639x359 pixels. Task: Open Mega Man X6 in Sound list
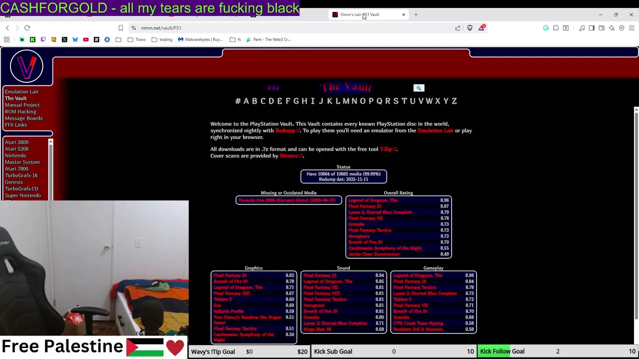317,330
